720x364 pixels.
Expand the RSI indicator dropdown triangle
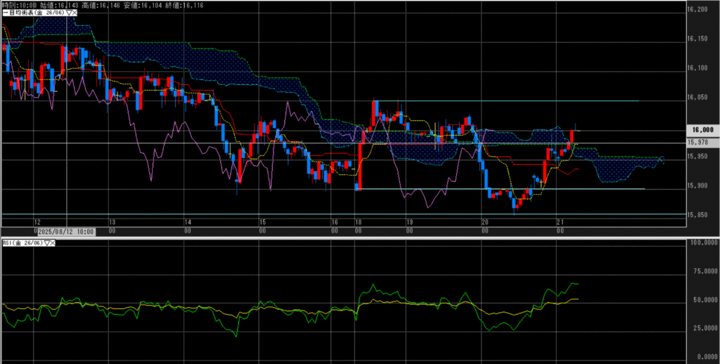click(x=48, y=243)
